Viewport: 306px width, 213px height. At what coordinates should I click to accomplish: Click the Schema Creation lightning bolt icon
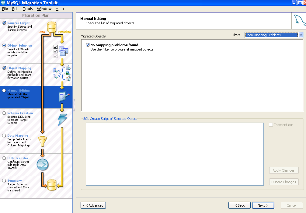tap(62, 120)
